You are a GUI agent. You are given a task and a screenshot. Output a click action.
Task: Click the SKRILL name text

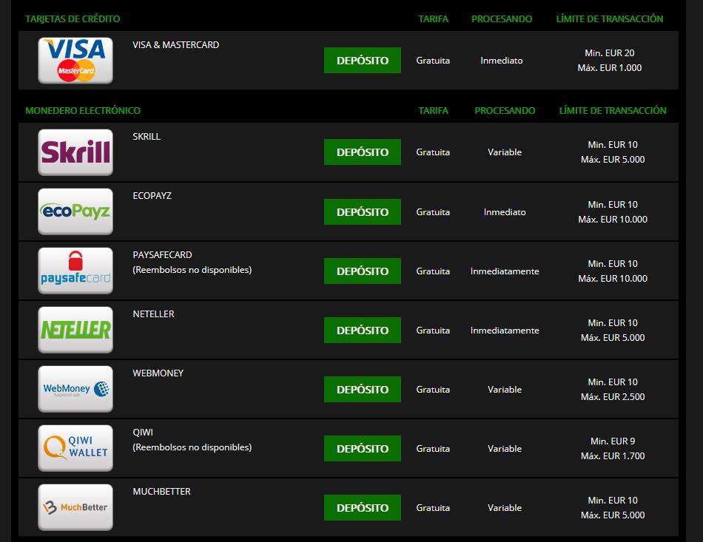(x=147, y=137)
